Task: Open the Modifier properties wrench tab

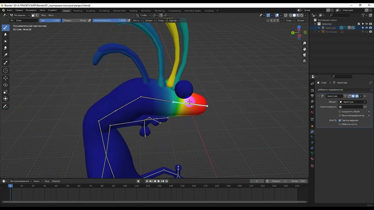Action: pos(312,132)
